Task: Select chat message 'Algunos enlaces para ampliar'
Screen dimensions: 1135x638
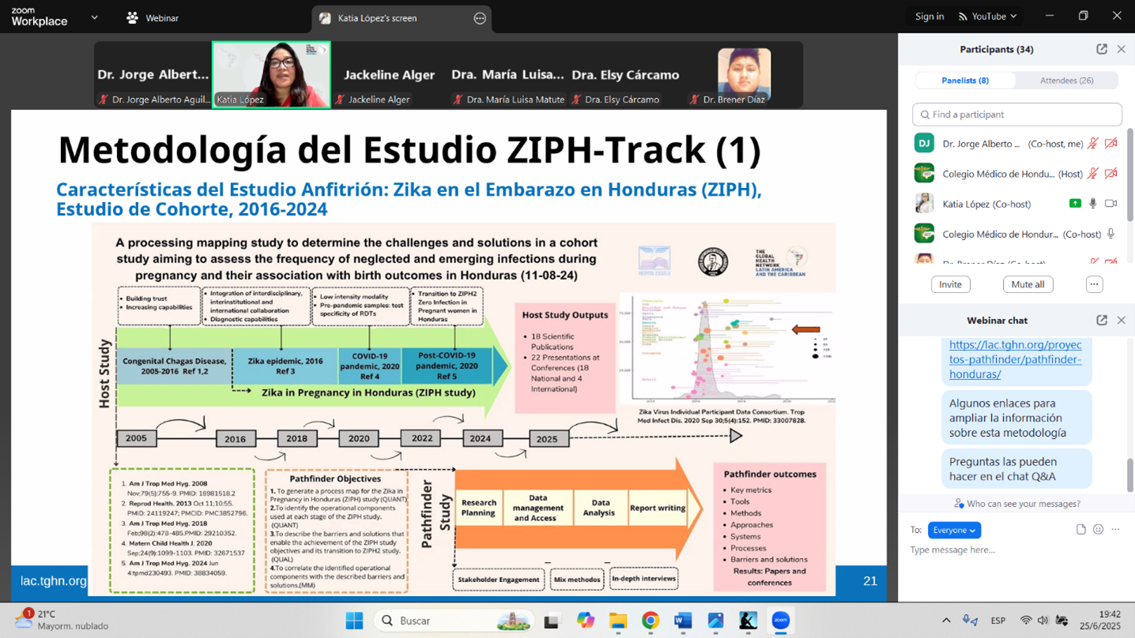Action: click(x=1017, y=418)
